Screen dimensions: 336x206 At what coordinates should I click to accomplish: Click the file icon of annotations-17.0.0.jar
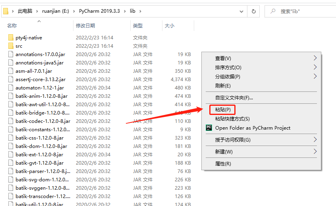coord(11,54)
